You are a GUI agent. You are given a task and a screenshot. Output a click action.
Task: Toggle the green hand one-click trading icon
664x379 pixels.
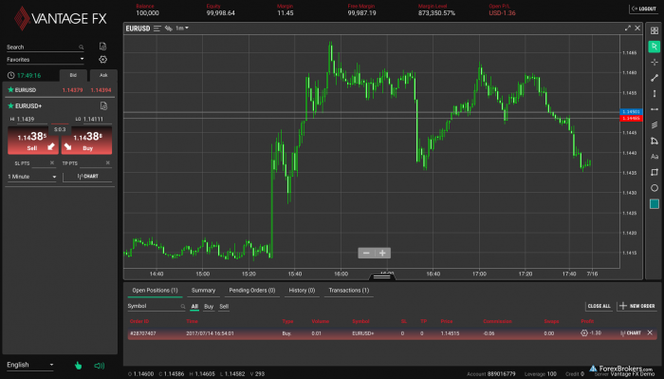click(78, 366)
